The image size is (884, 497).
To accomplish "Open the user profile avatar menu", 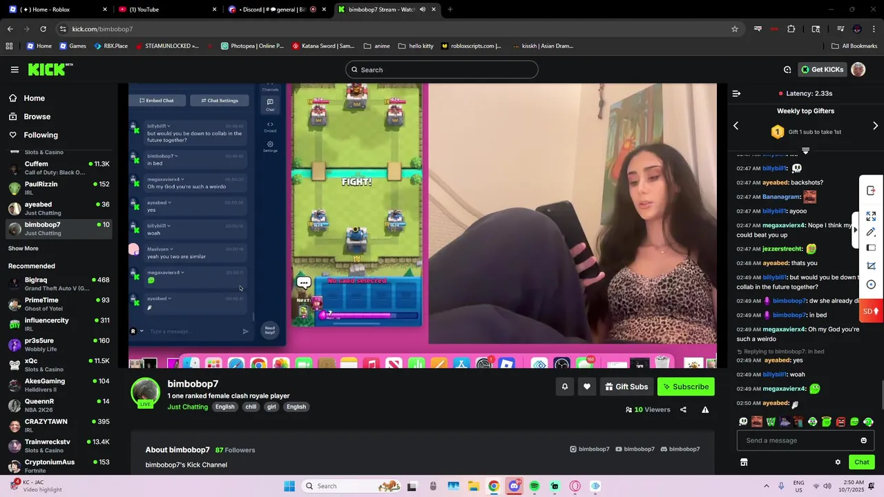I will (858, 70).
